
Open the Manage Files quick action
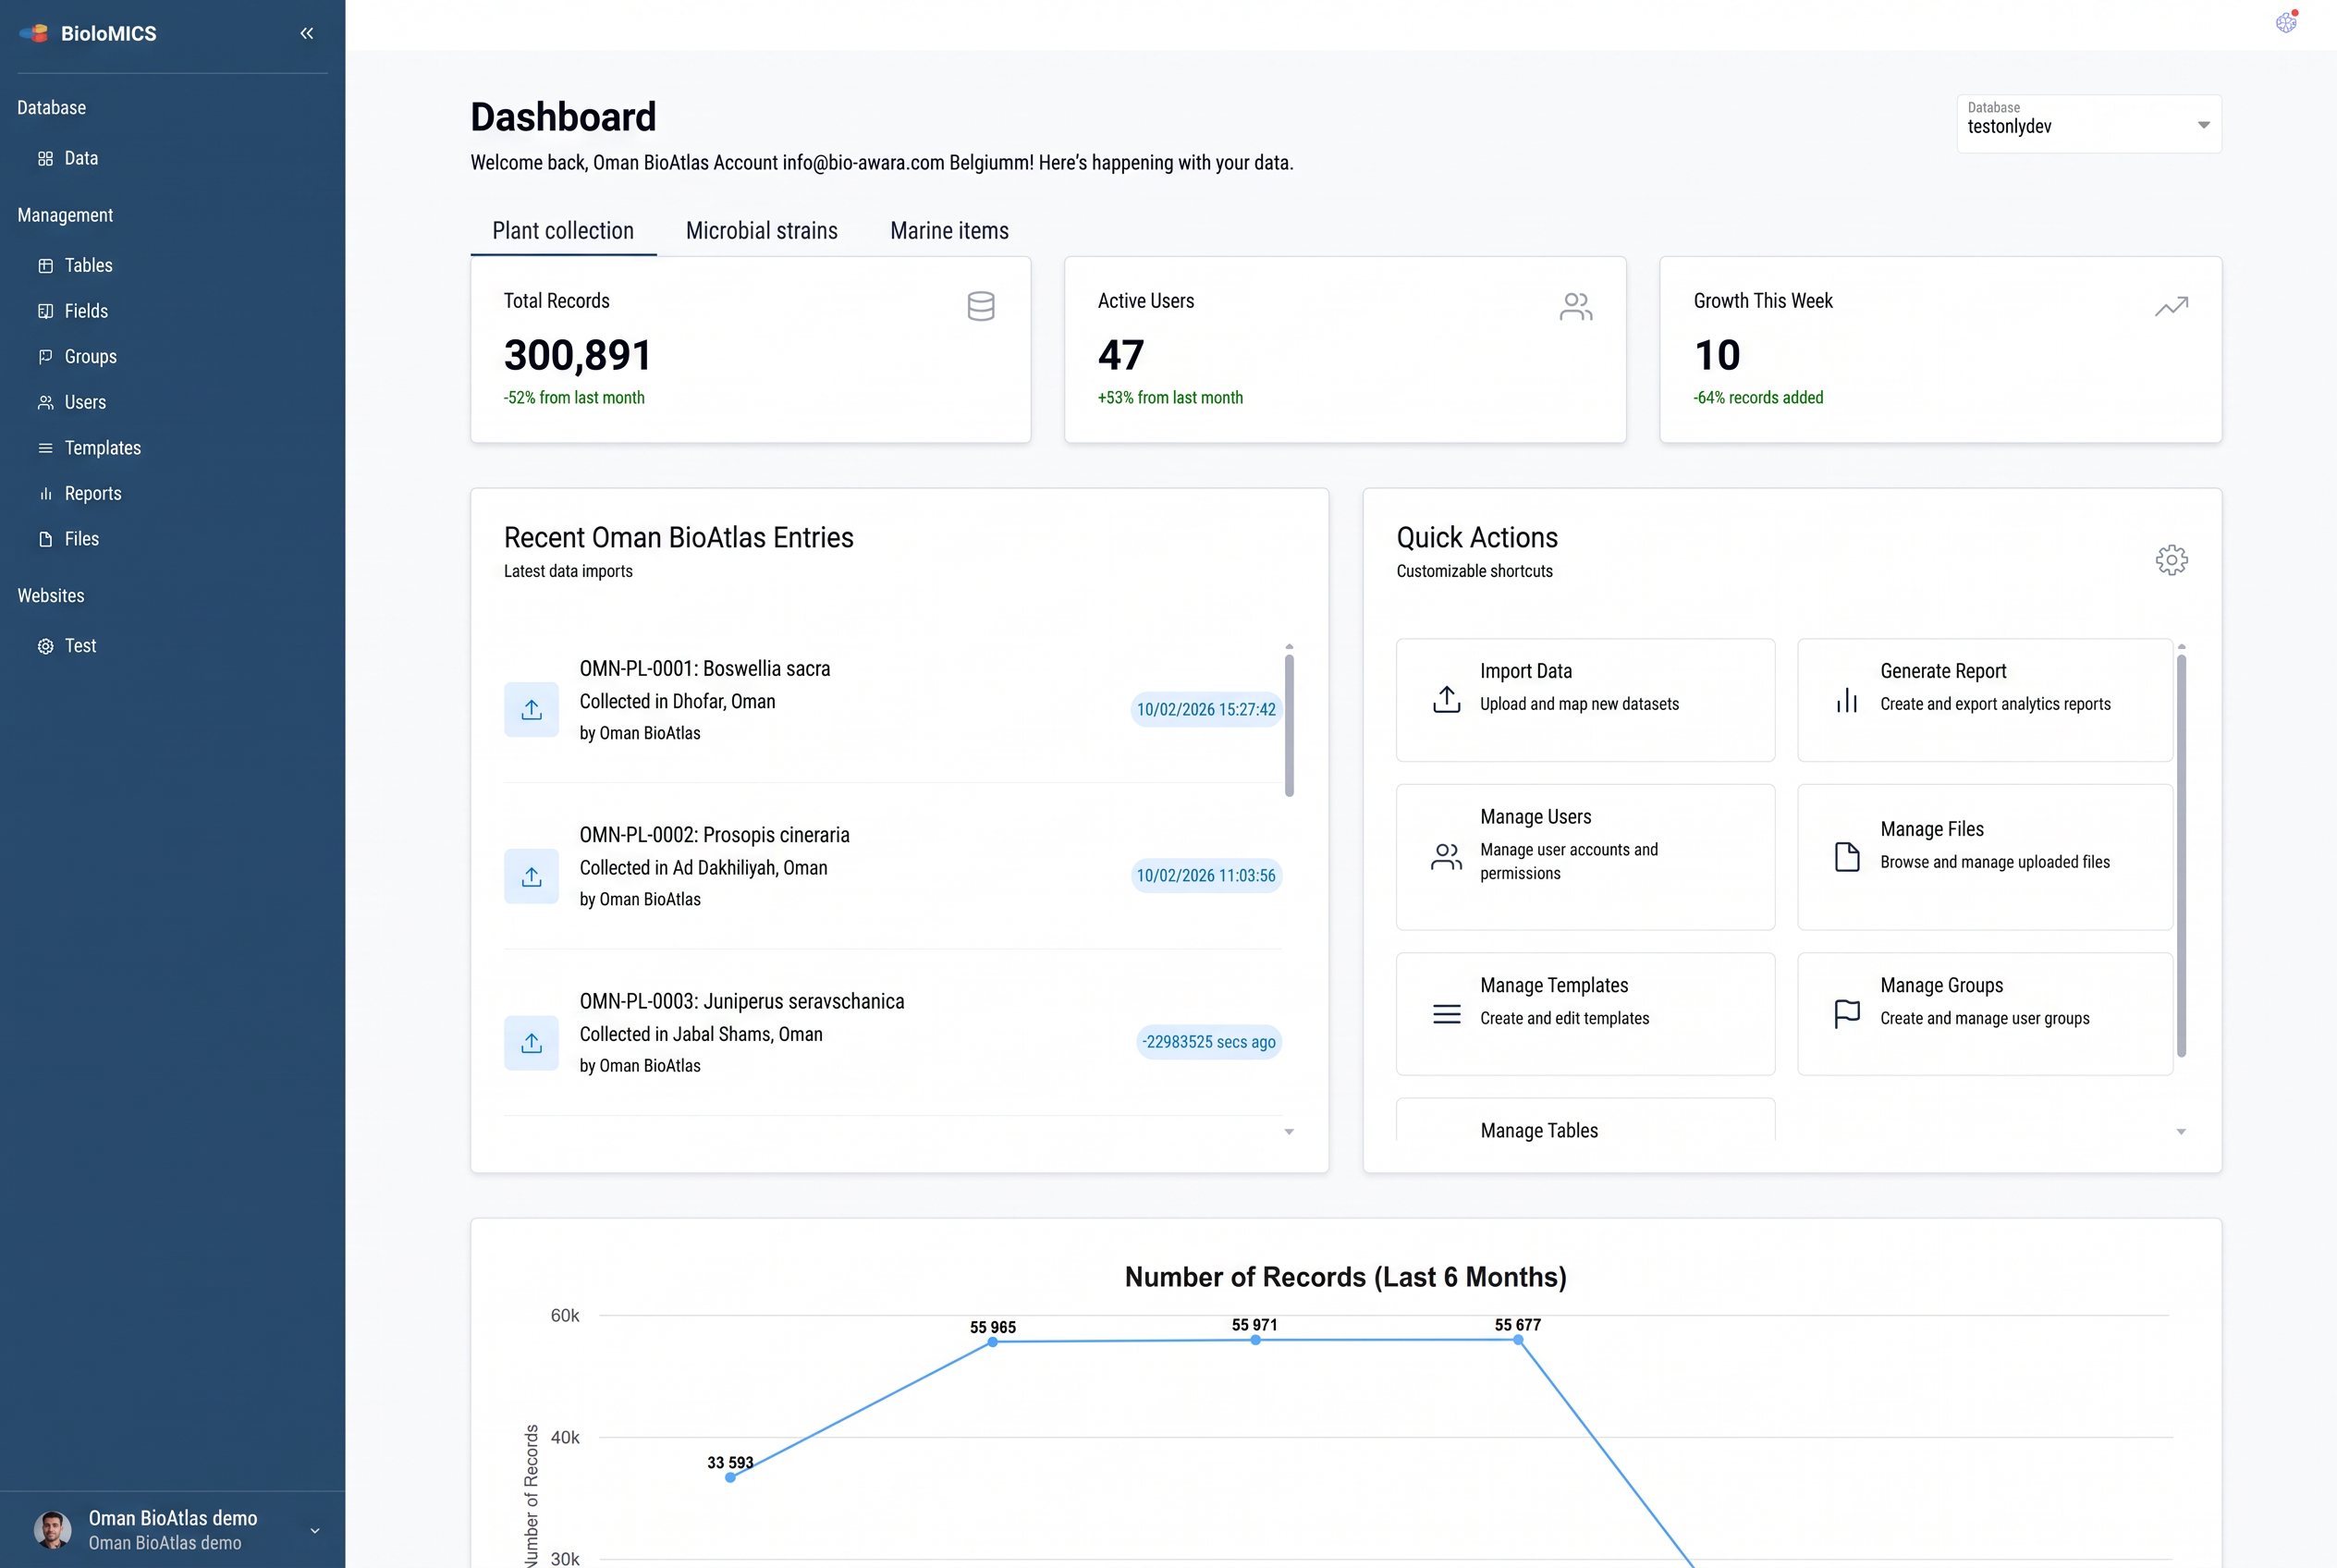[1985, 857]
